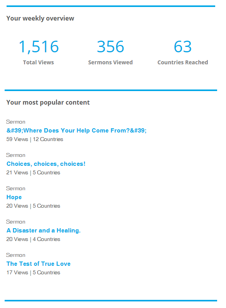Open the 'Choices, choices, choices!' sermon link
This screenshot has width=226, height=308.
46,164
